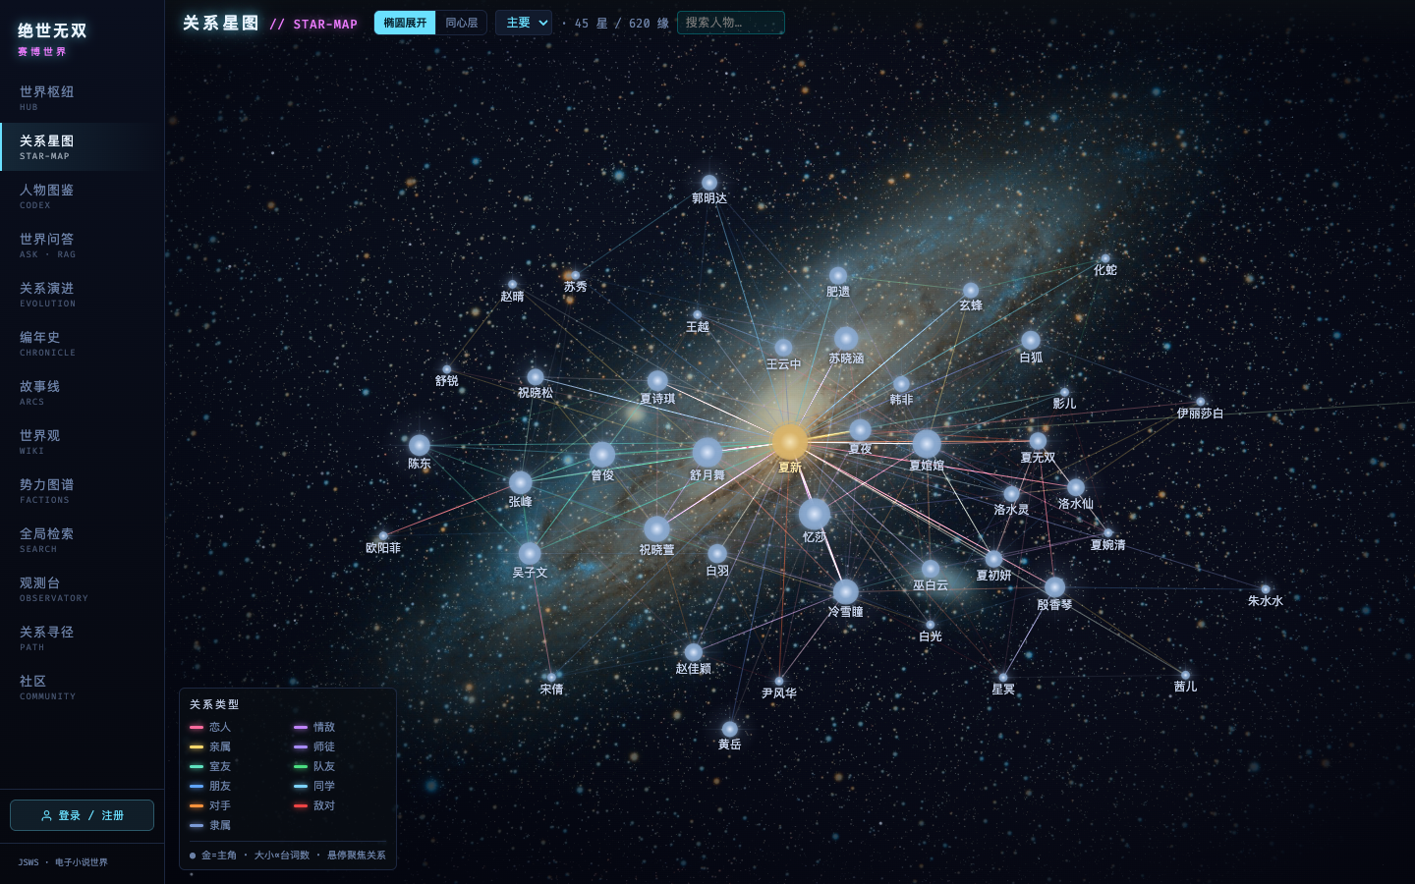
Task: Click the 朱水水 star node
Action: point(1265,589)
